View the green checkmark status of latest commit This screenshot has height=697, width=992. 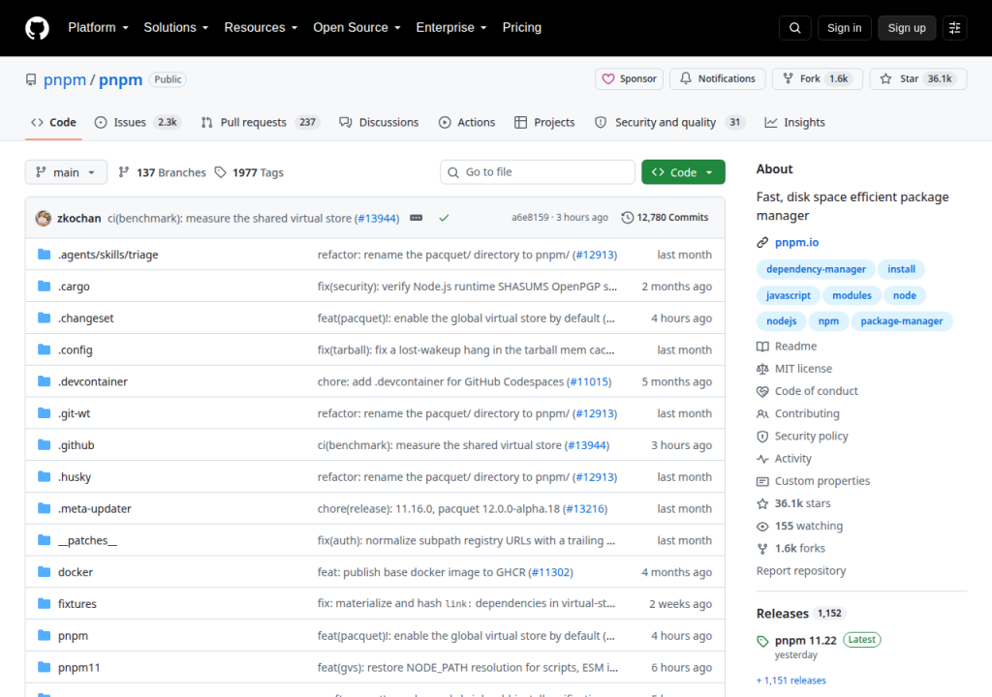[x=444, y=218]
